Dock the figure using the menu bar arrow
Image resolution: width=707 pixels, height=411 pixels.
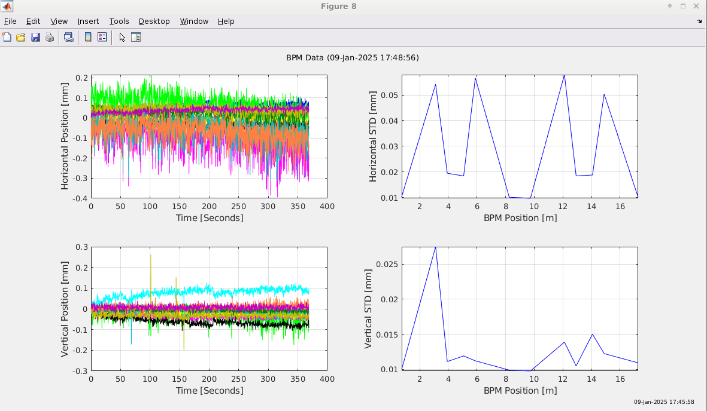point(700,21)
